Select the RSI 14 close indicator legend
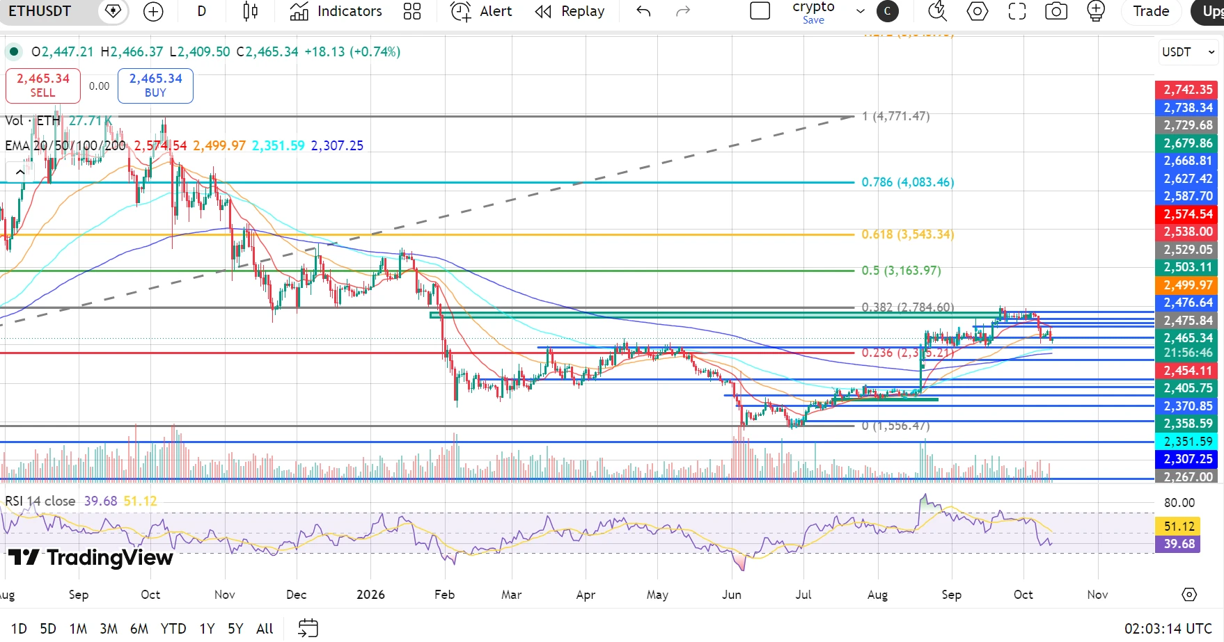 40,501
